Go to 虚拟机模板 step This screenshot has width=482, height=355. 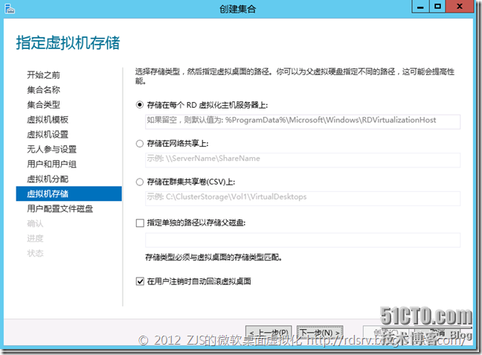tap(48, 119)
